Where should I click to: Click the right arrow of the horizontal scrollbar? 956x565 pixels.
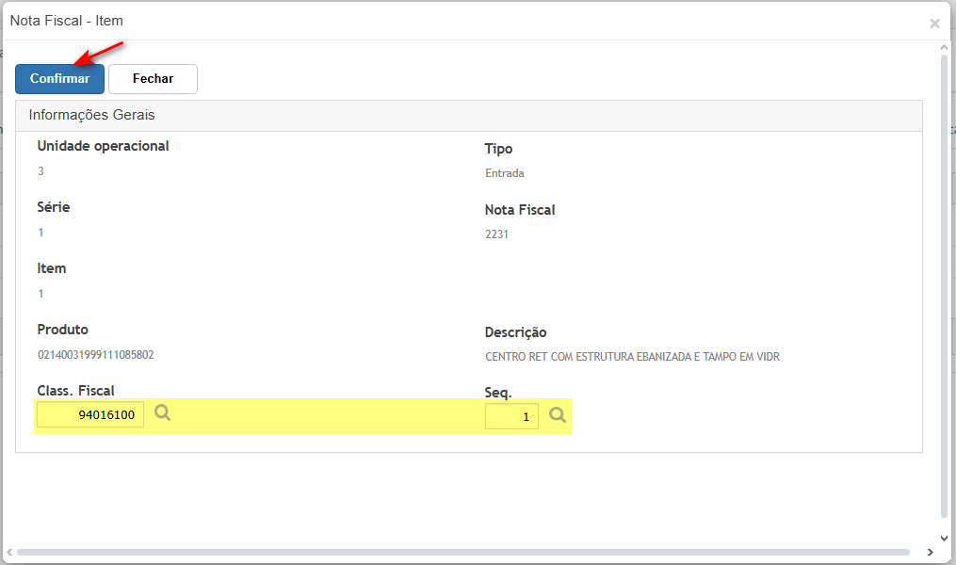pos(931,552)
